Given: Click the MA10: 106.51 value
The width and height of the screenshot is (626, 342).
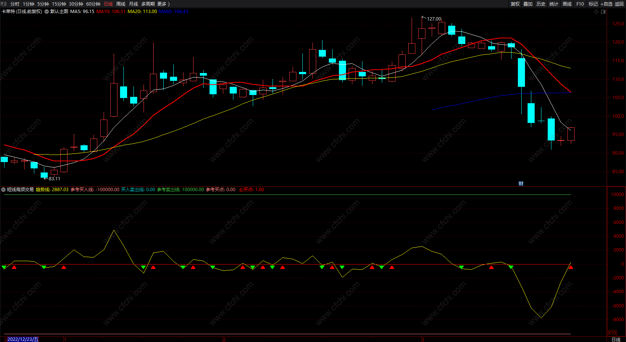Looking at the screenshot, I should click(x=111, y=12).
